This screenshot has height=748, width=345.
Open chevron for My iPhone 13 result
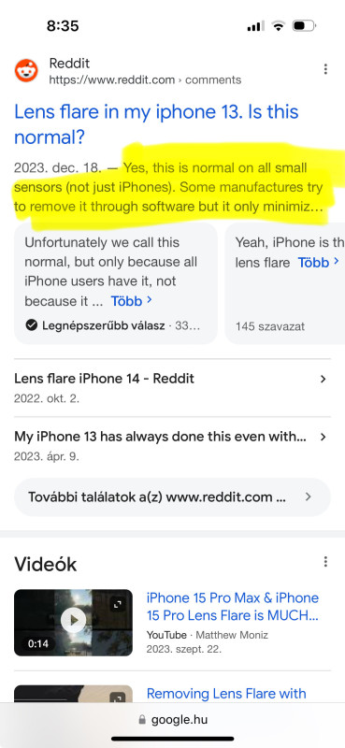pyautogui.click(x=323, y=437)
